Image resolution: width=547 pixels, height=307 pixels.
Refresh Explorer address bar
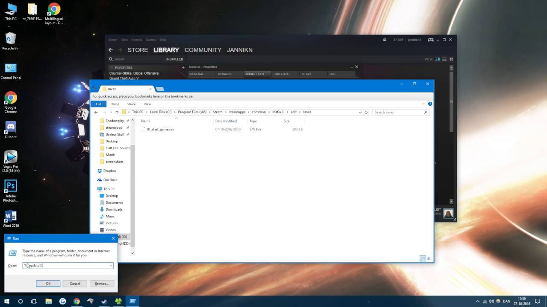click(x=366, y=112)
